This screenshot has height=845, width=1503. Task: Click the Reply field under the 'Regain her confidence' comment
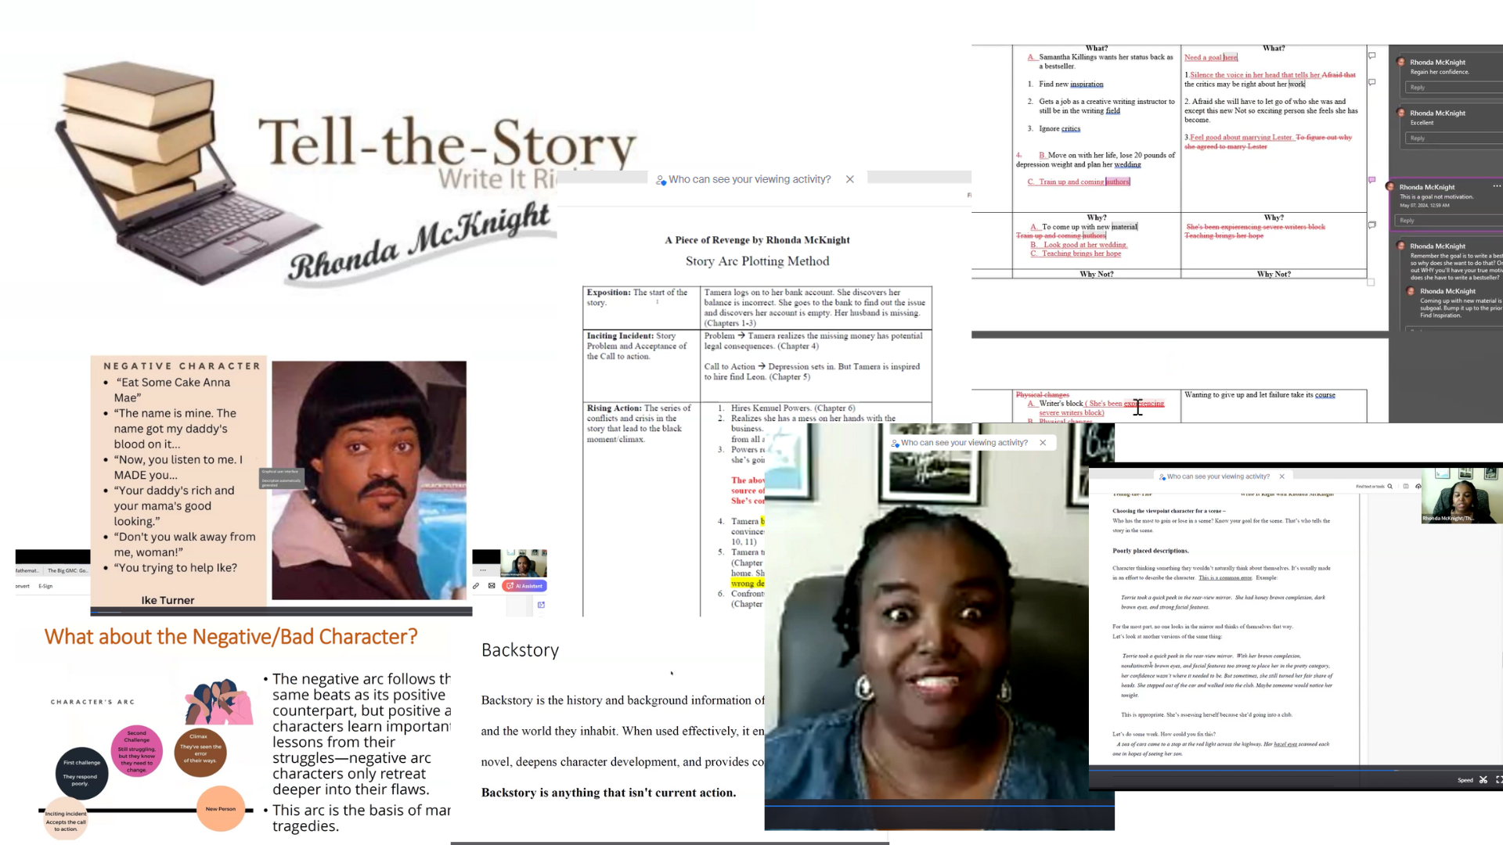(1448, 88)
